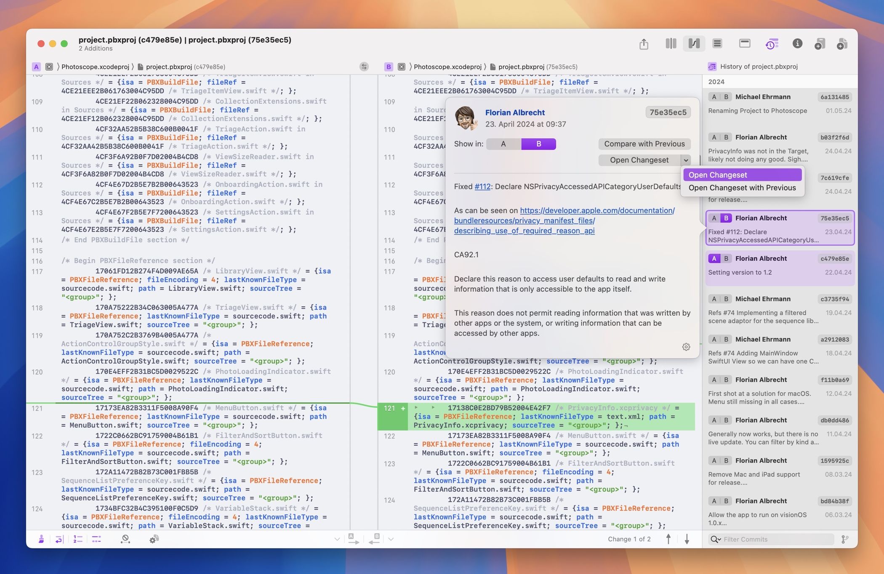
Task: Click the History of project.pbxproj panel icon
Action: (712, 66)
